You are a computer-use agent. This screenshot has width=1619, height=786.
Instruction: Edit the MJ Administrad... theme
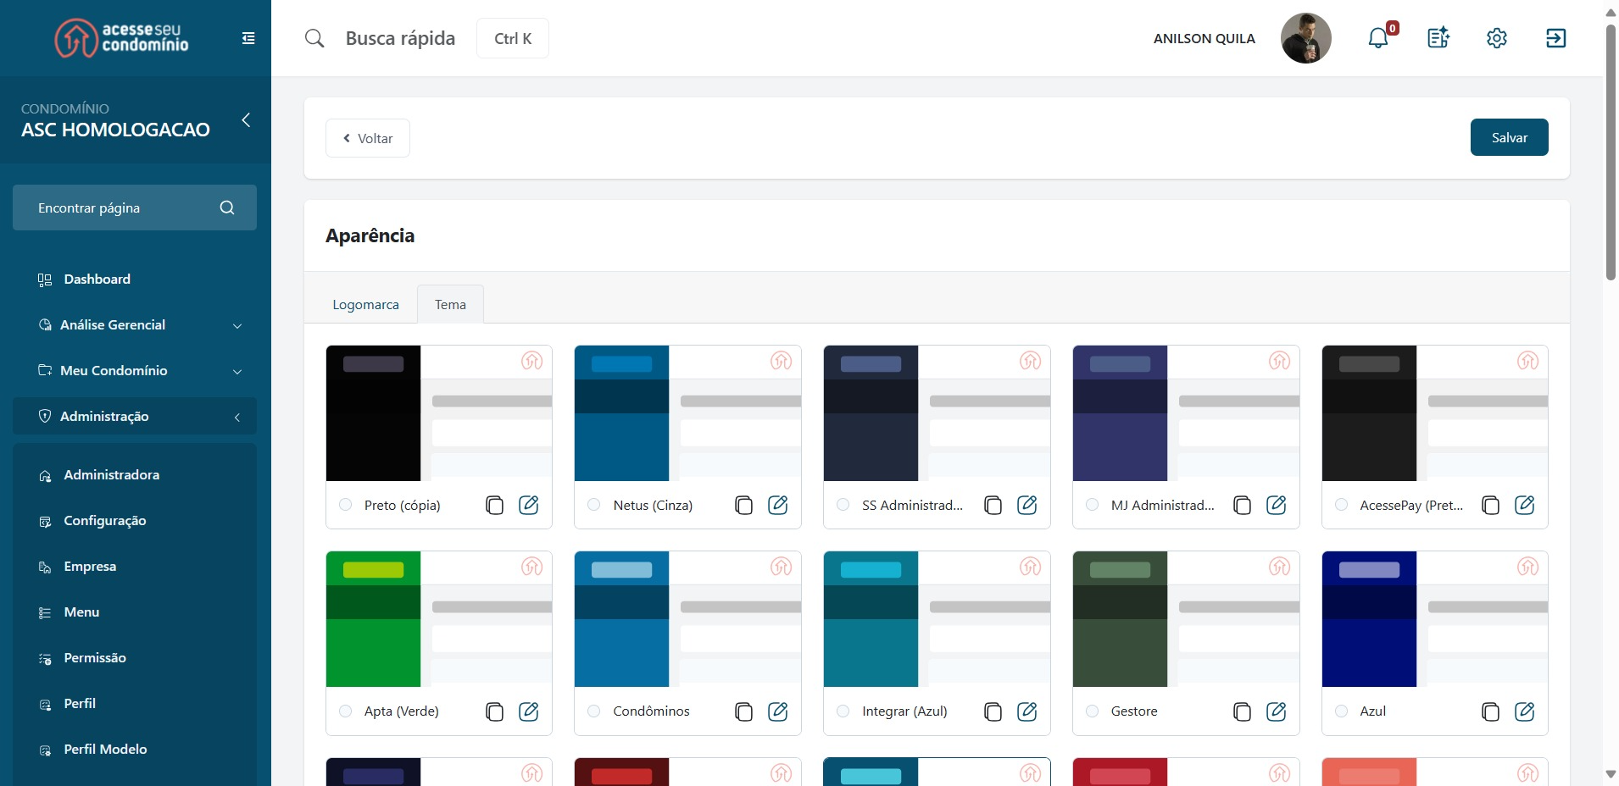[1276, 505]
